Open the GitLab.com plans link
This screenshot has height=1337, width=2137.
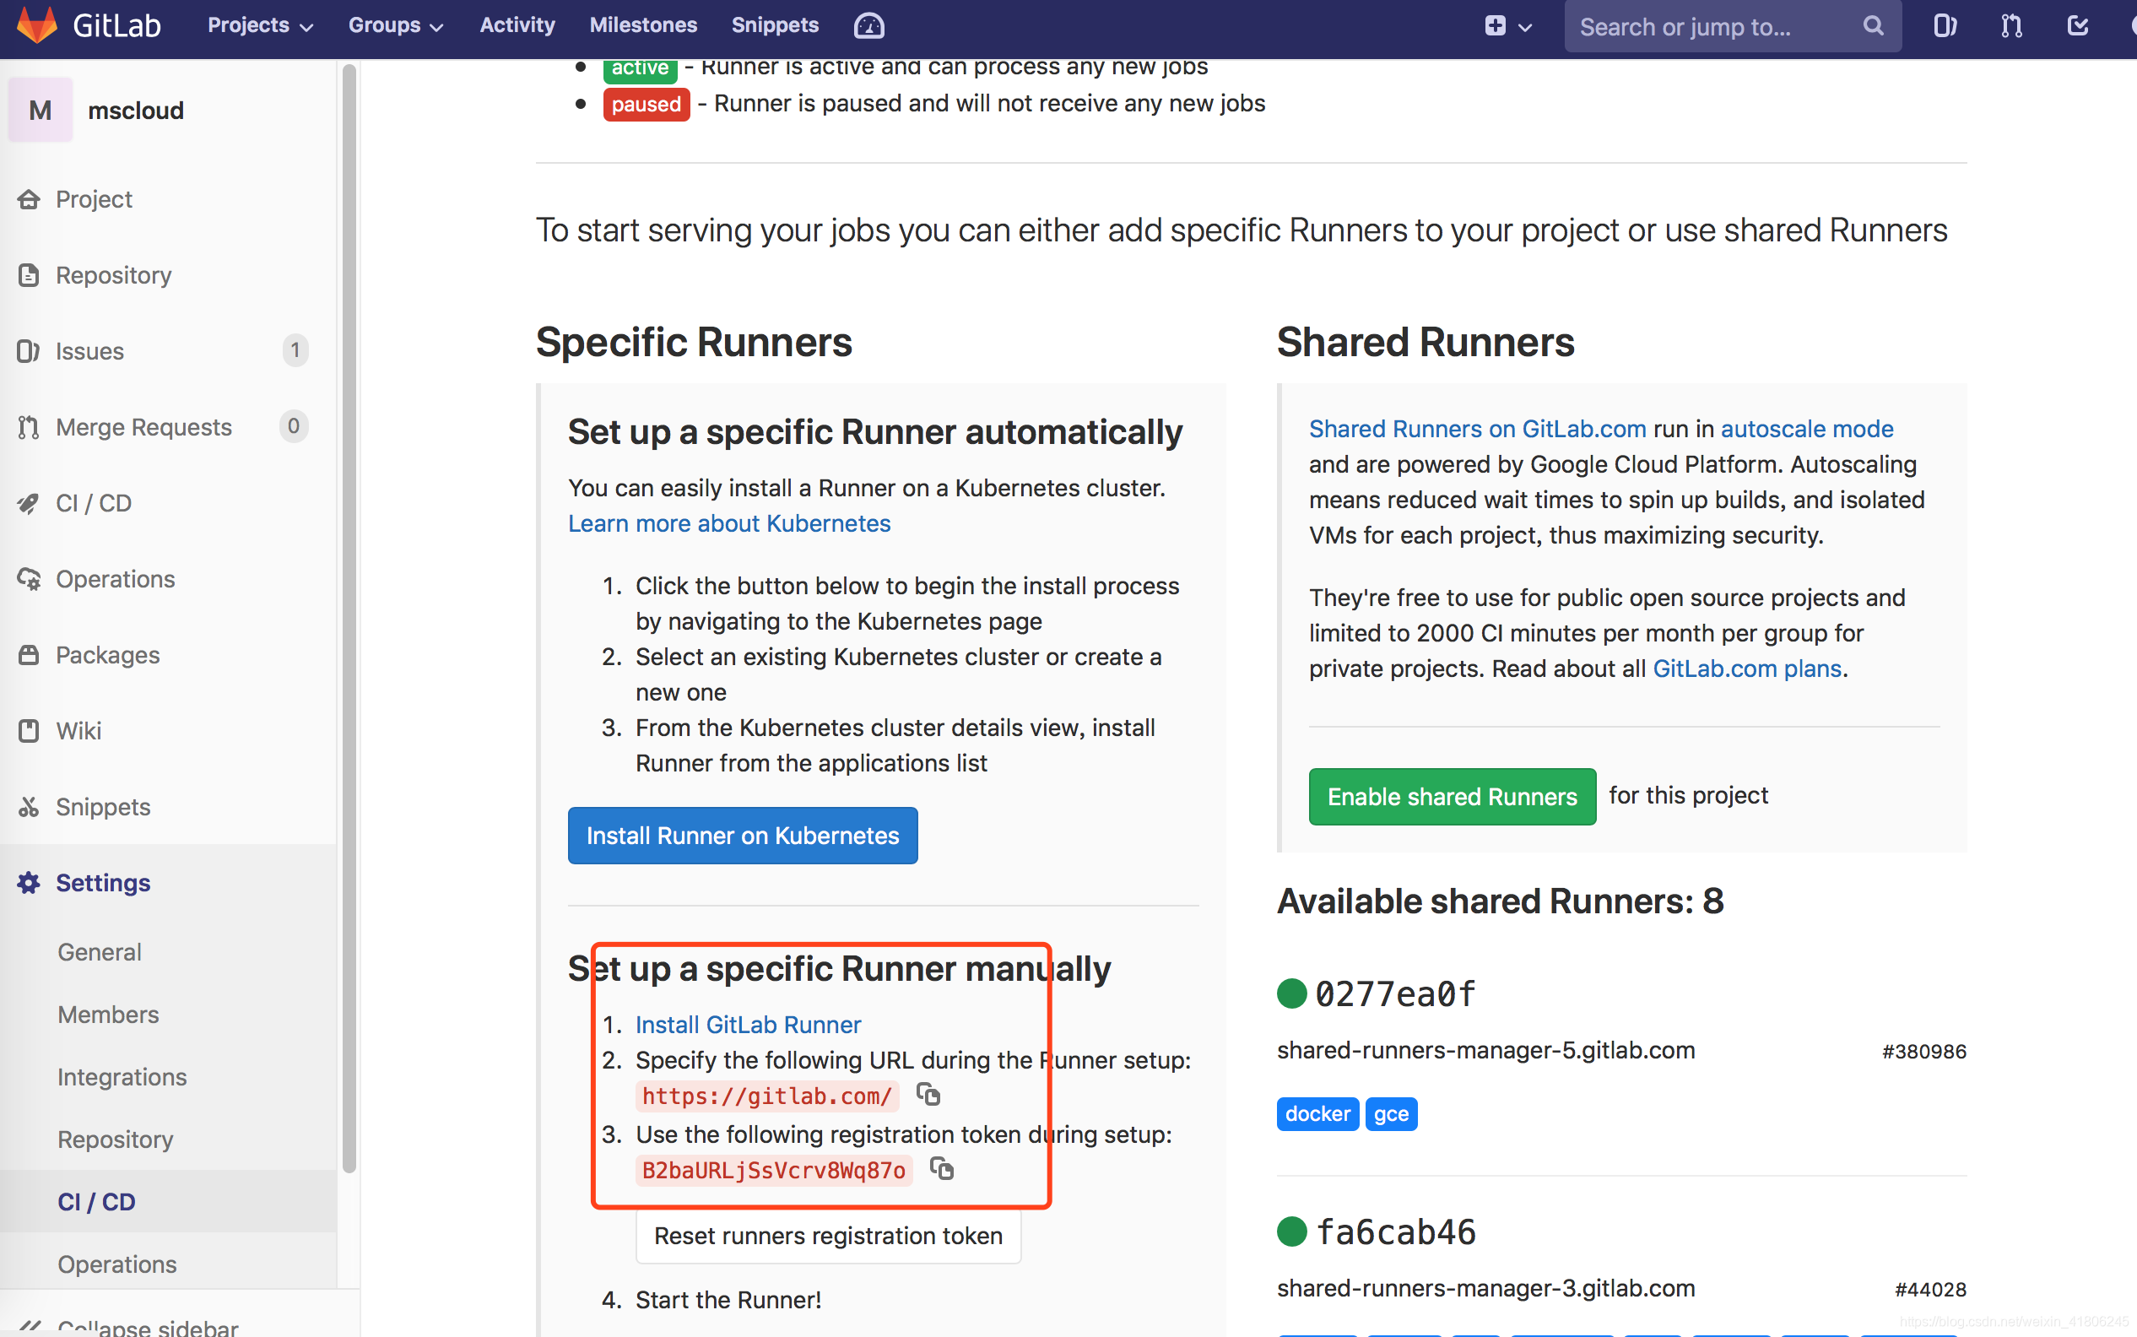[x=1747, y=668]
